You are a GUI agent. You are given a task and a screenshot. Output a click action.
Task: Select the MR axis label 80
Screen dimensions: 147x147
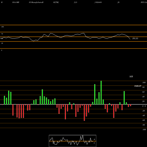143,87
